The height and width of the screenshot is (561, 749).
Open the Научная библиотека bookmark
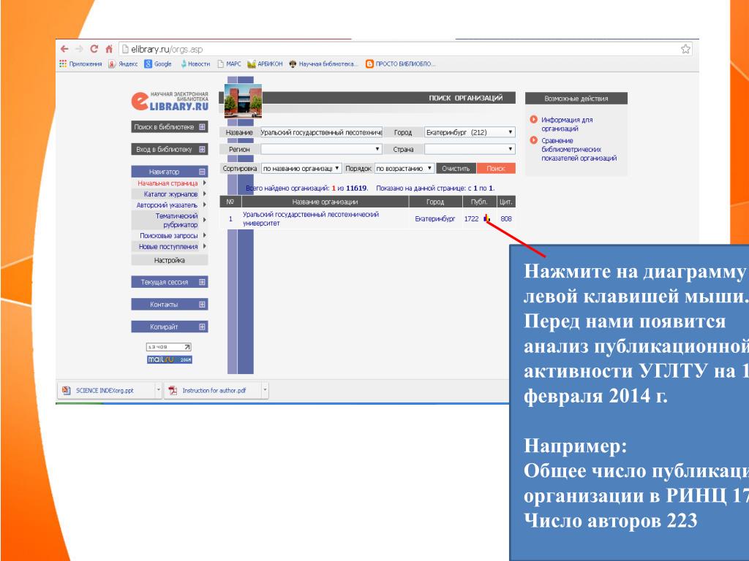click(323, 64)
